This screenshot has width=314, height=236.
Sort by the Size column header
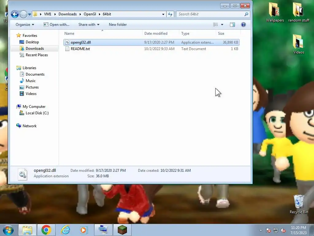point(228,33)
